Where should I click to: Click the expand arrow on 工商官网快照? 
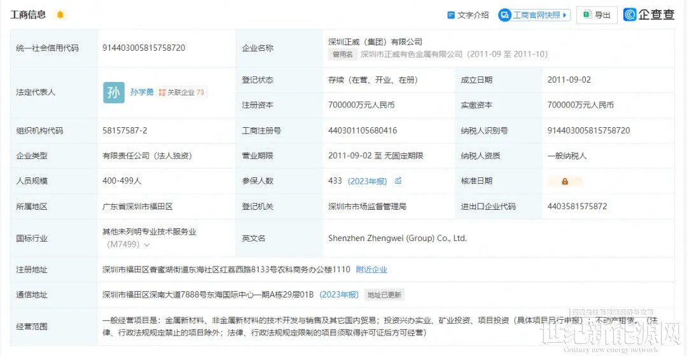pyautogui.click(x=566, y=15)
